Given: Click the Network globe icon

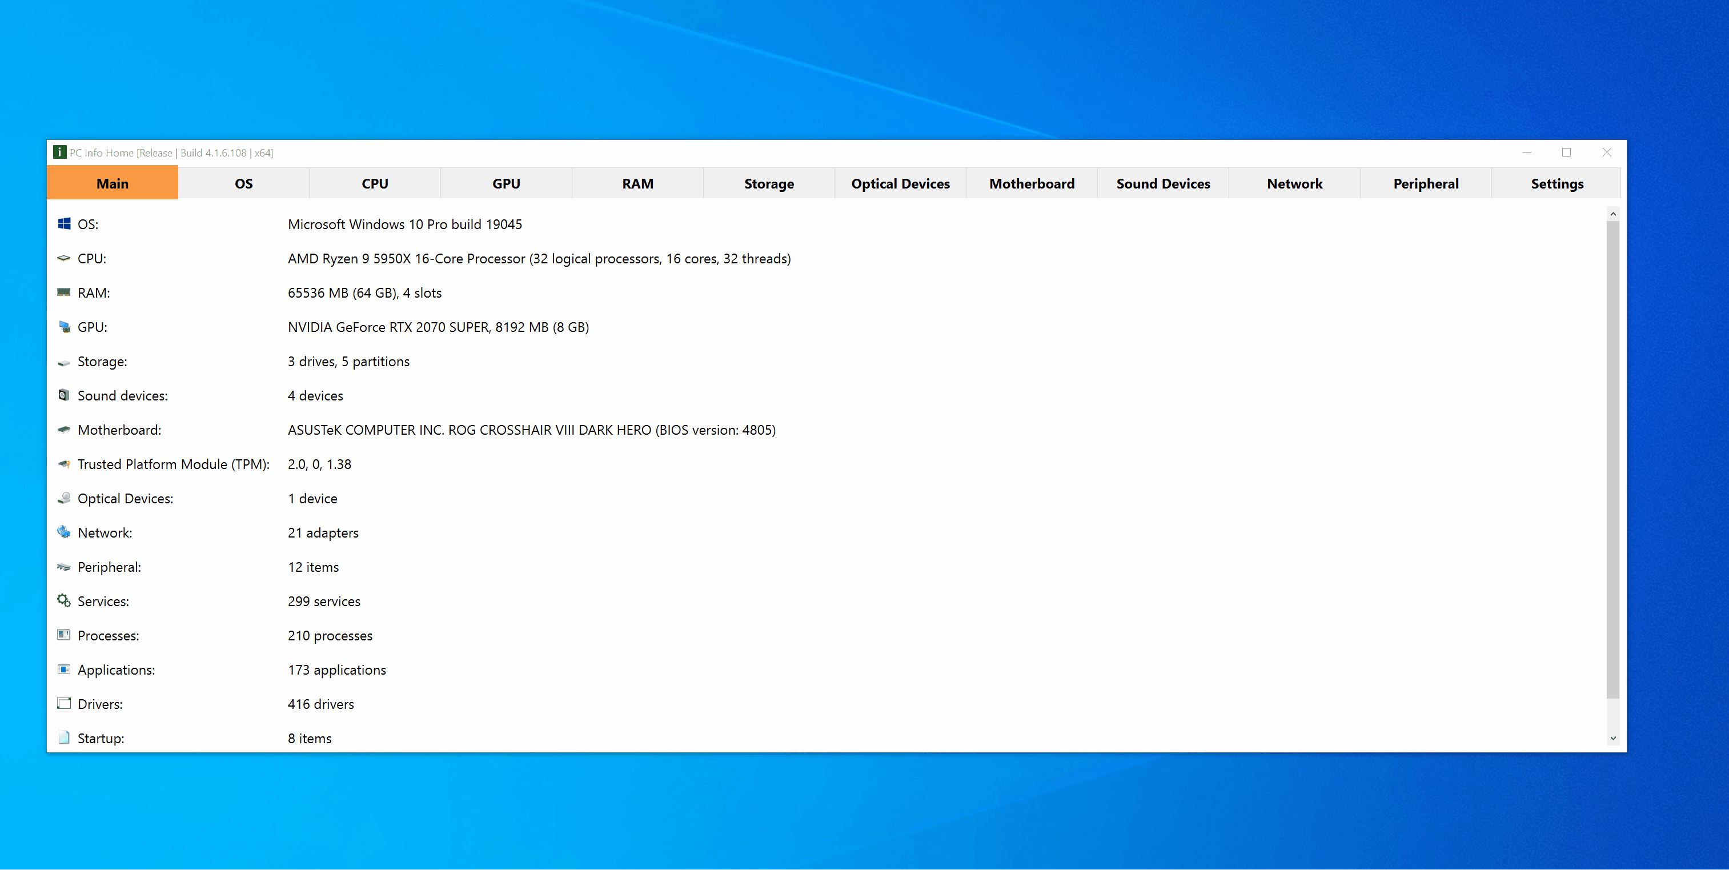Looking at the screenshot, I should (x=64, y=532).
